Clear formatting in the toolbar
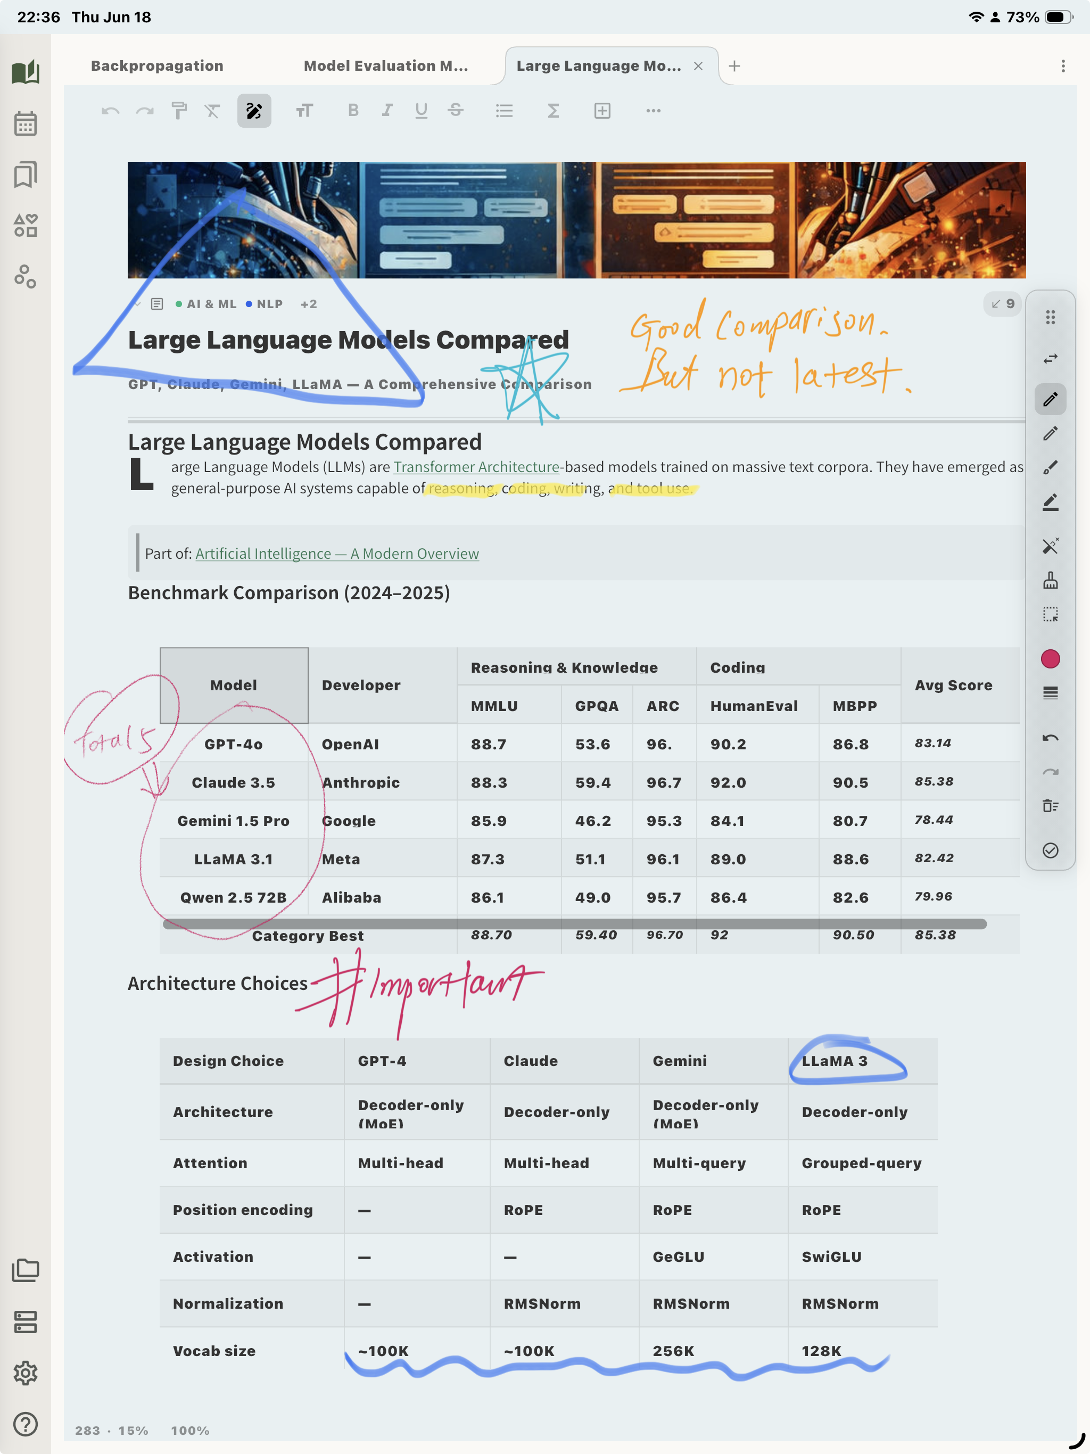The height and width of the screenshot is (1454, 1090). tap(212, 110)
